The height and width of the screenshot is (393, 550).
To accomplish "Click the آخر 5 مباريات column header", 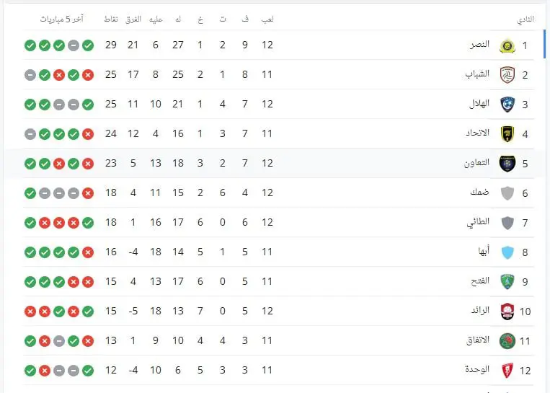I will [x=61, y=19].
